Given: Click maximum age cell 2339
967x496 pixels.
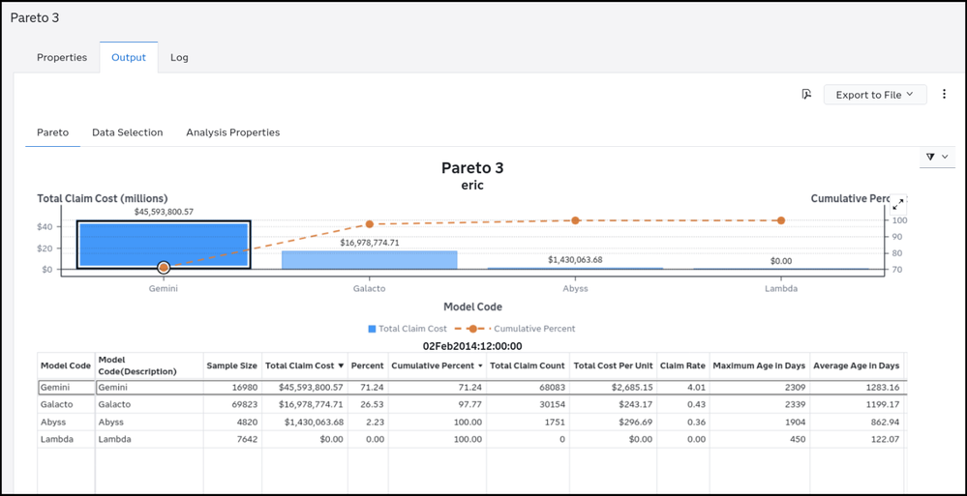Looking at the screenshot, I should click(x=759, y=405).
